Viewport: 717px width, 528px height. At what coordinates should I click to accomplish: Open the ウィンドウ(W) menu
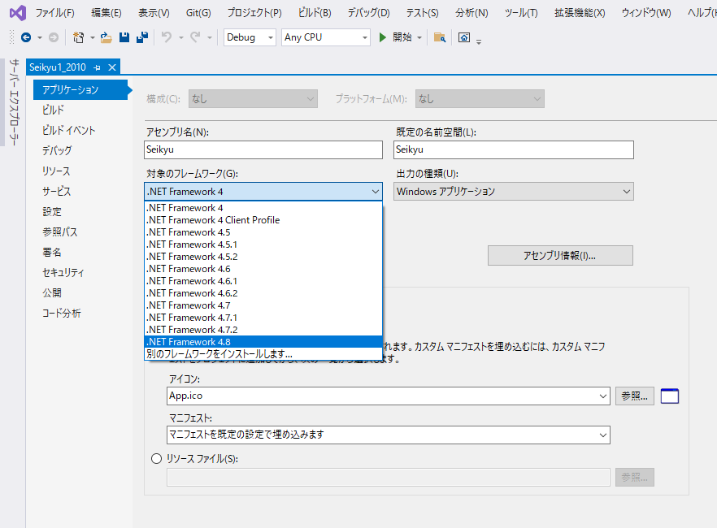click(646, 13)
